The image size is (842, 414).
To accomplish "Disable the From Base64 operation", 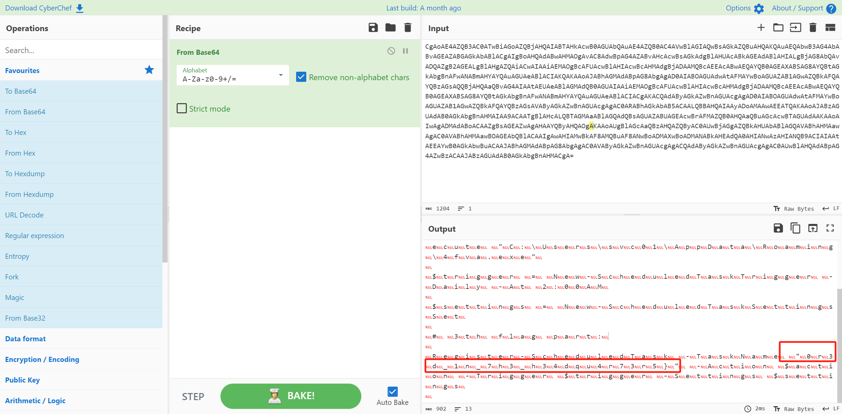I will [x=391, y=51].
